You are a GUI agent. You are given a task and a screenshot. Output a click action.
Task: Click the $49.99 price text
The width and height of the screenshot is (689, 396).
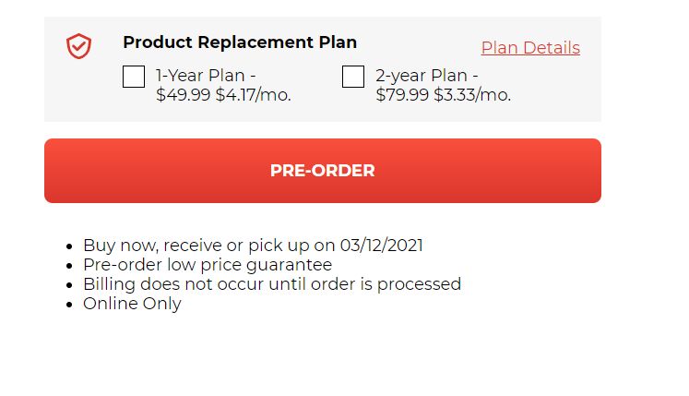pos(184,95)
